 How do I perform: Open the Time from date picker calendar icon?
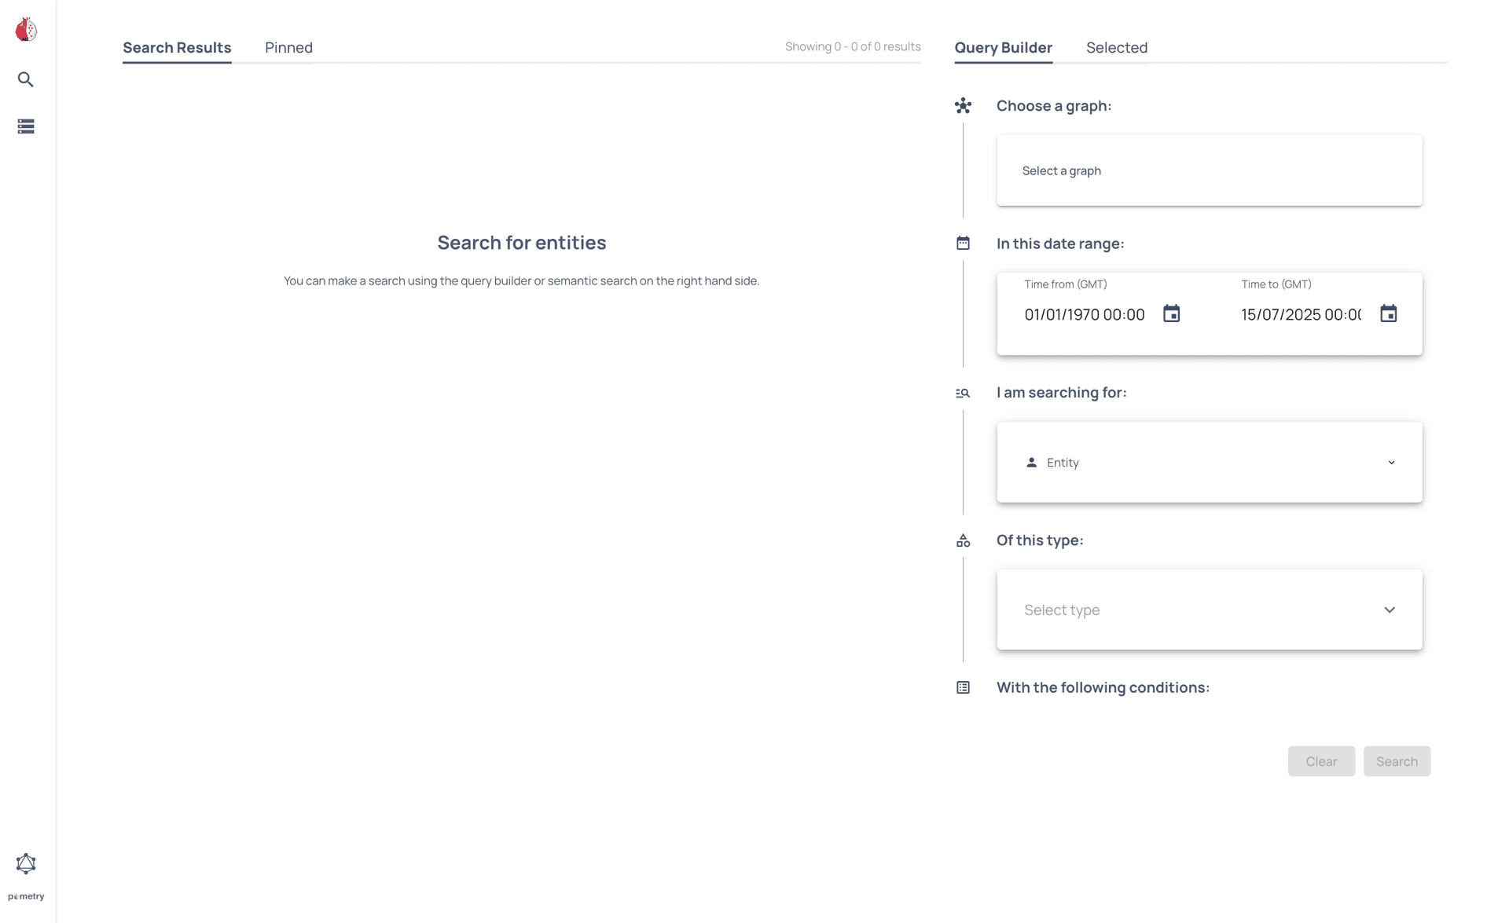point(1171,313)
